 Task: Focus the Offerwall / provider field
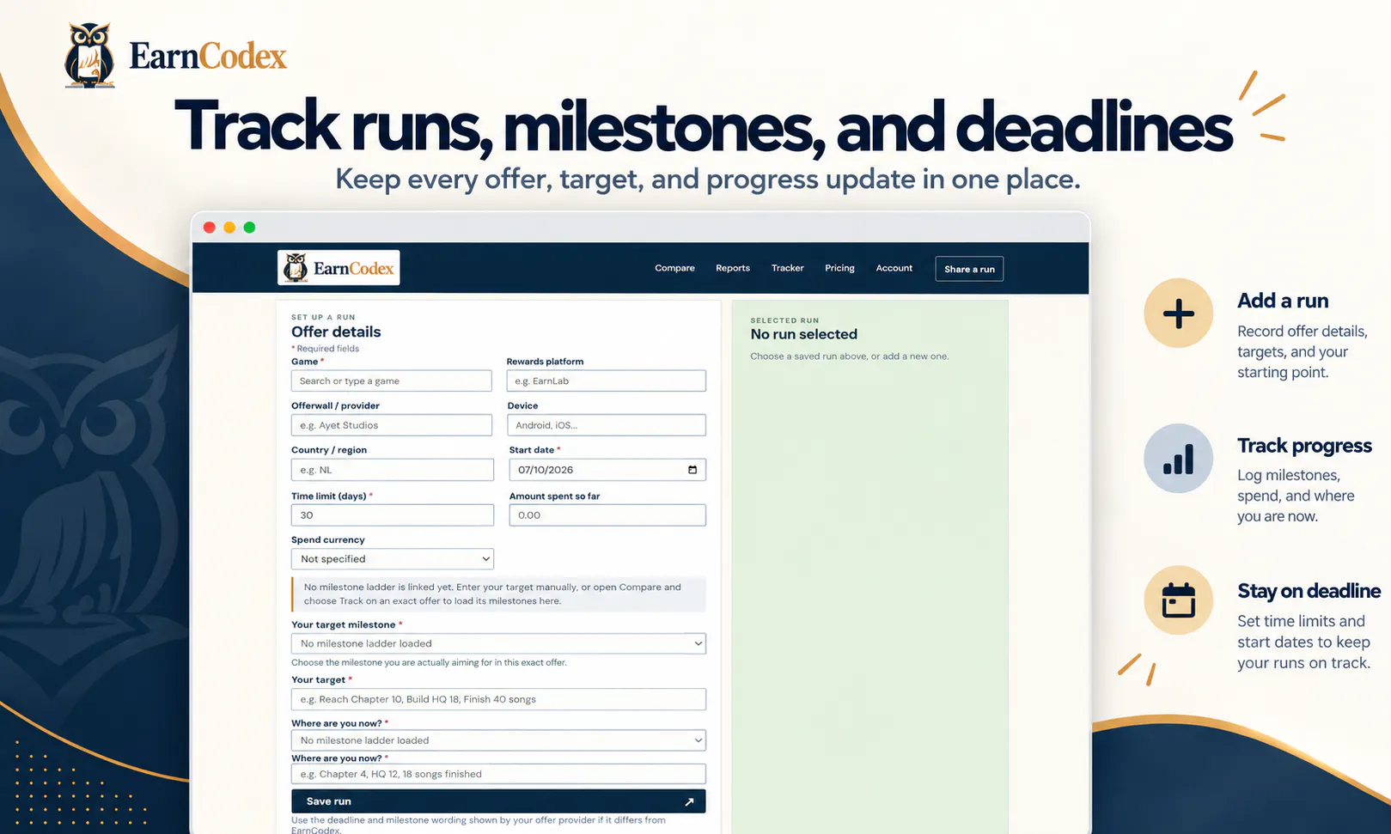tap(392, 425)
